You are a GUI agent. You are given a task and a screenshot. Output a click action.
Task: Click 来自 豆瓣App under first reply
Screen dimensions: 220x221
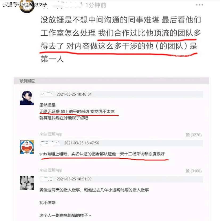(x=51, y=134)
